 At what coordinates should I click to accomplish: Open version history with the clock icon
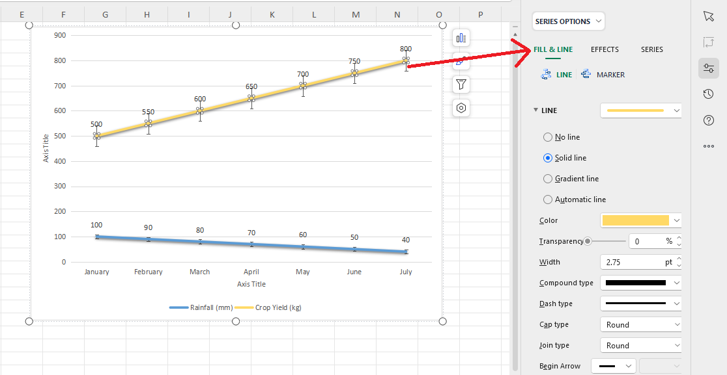coord(709,94)
